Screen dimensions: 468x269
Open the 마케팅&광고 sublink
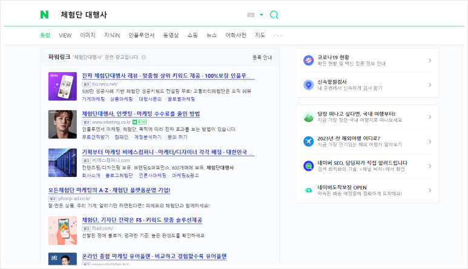[x=185, y=175]
